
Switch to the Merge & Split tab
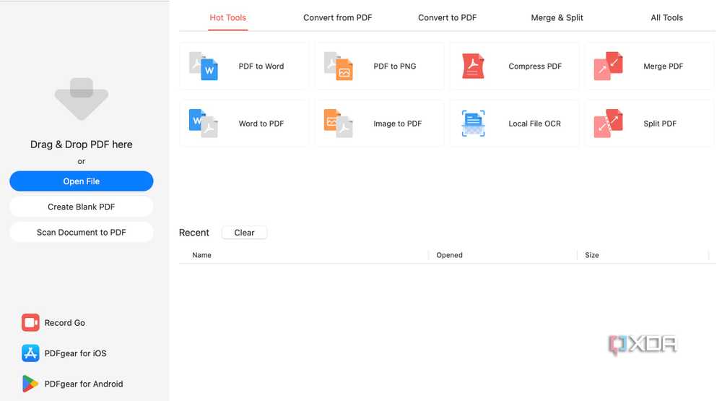point(557,17)
